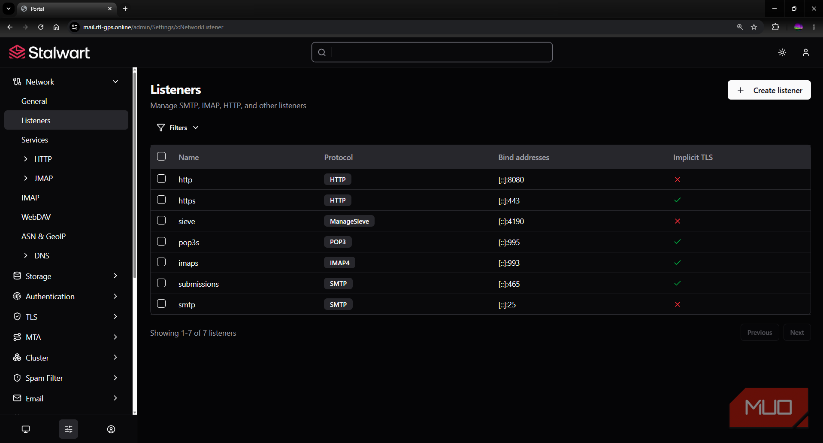Viewport: 823px width, 443px height.
Task: Click the ManageSieve protocol badge
Action: [x=349, y=221]
